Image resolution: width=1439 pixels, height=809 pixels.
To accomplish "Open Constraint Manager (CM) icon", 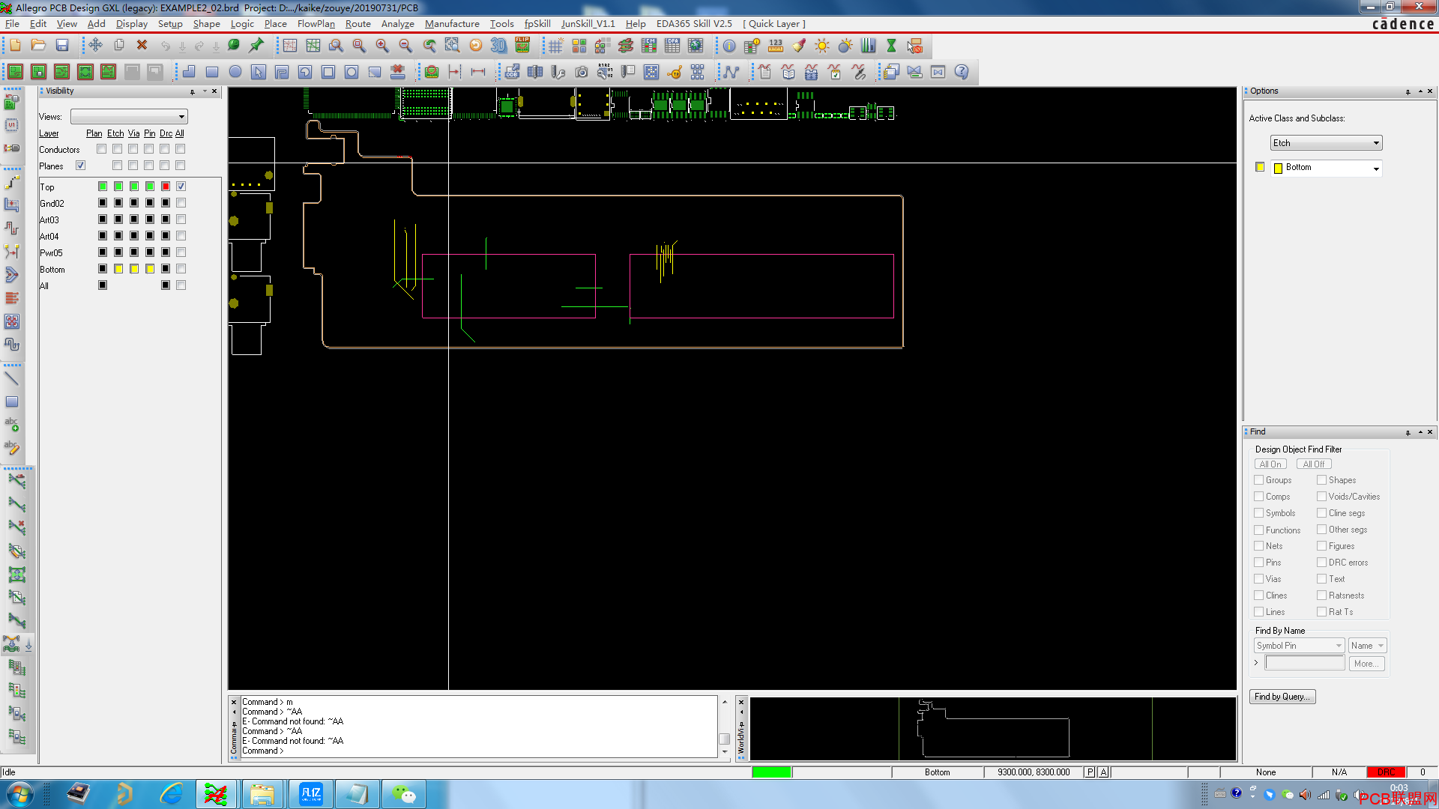I will click(649, 46).
